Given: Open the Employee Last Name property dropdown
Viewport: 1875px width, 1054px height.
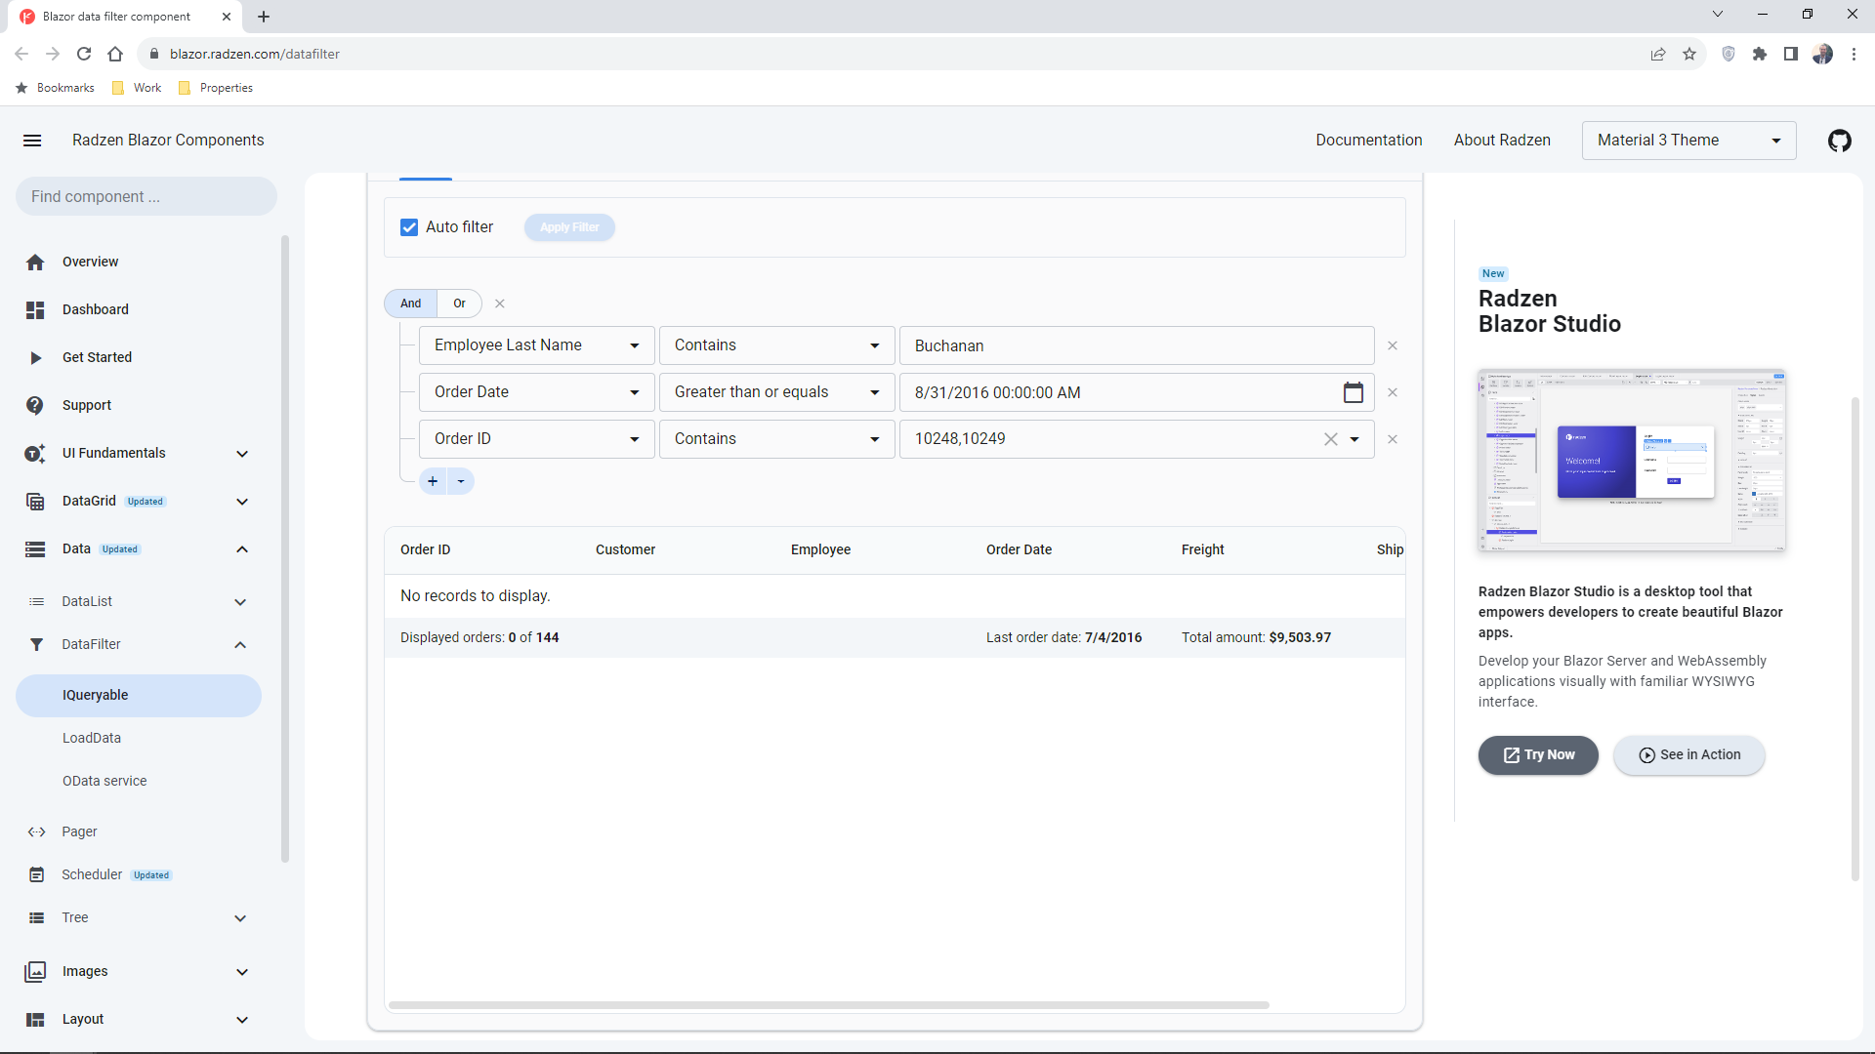Looking at the screenshot, I should point(536,345).
